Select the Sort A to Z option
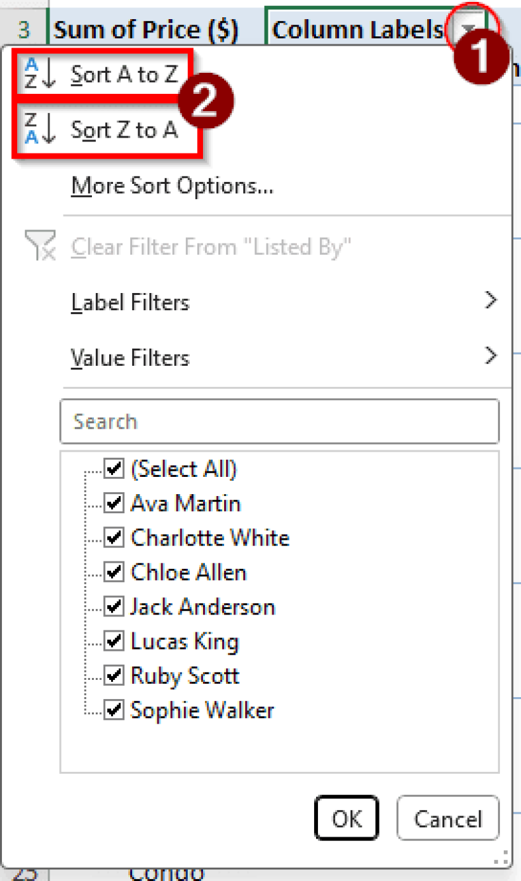Image resolution: width=521 pixels, height=881 pixels. [x=125, y=73]
